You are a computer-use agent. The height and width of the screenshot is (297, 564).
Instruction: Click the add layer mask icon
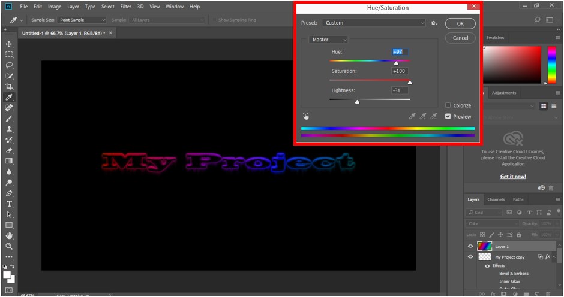(x=504, y=294)
